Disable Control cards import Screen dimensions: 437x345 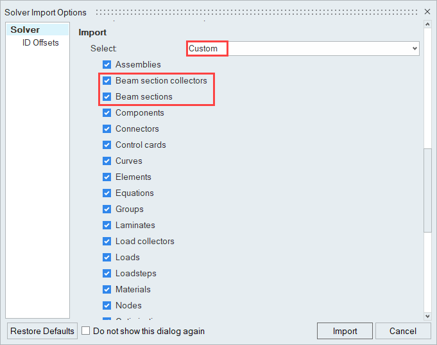click(107, 145)
